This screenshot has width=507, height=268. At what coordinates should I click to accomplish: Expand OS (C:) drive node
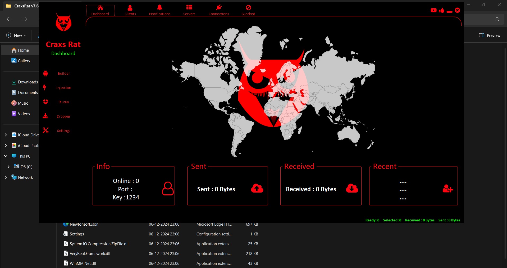click(8, 167)
